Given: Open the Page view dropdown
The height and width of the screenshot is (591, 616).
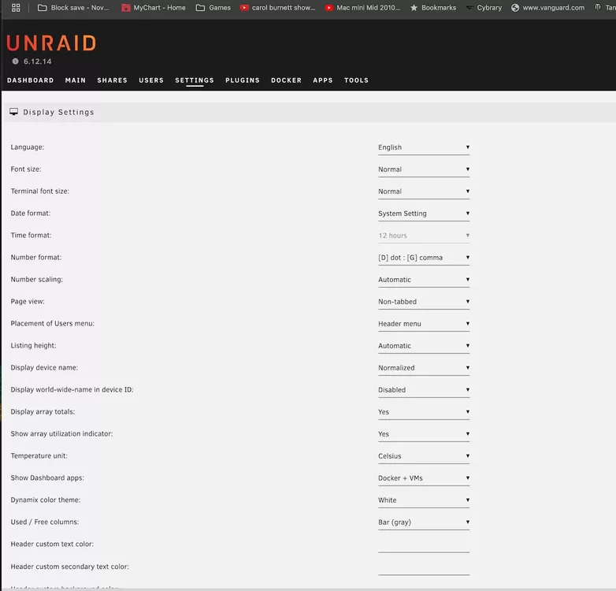Looking at the screenshot, I should tap(424, 301).
